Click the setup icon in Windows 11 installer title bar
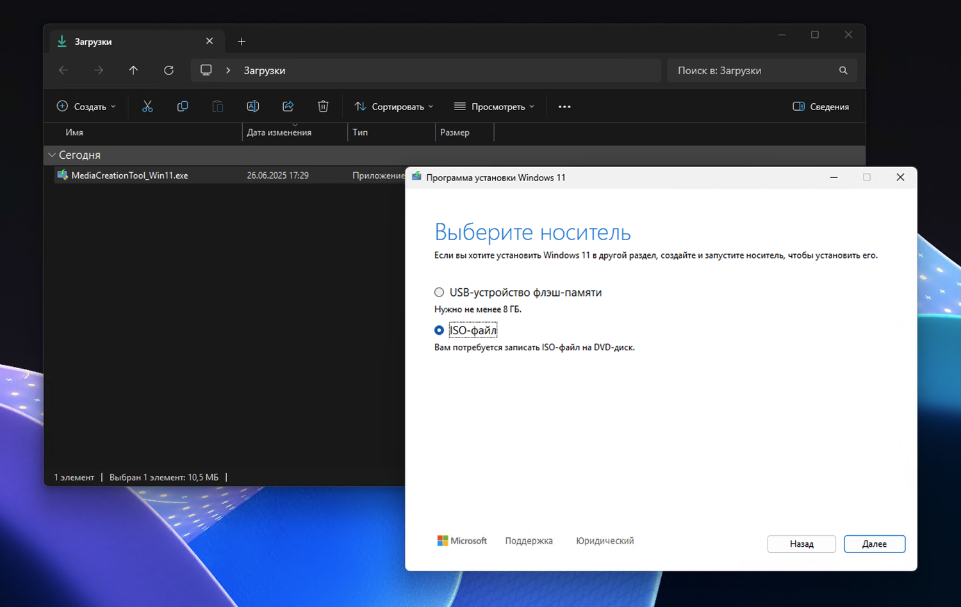The image size is (961, 607). [416, 177]
